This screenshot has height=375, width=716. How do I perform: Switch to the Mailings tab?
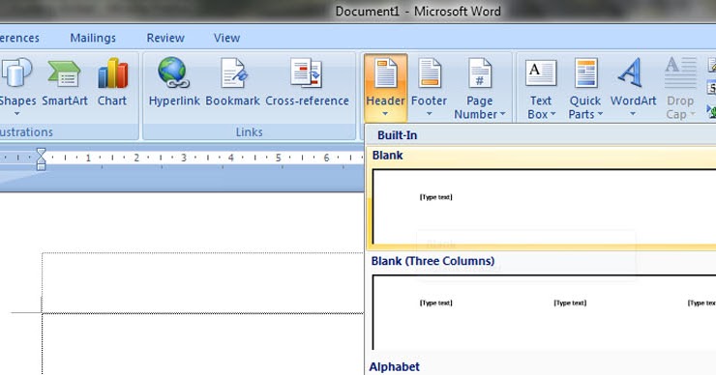tap(93, 38)
